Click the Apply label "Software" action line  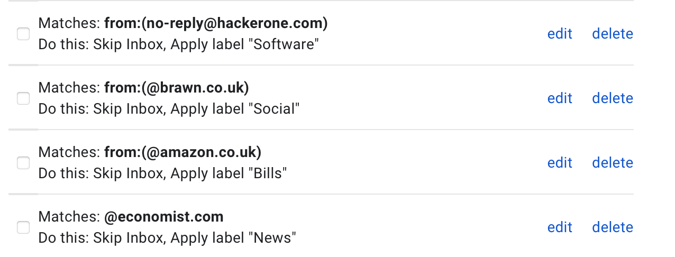point(179,44)
